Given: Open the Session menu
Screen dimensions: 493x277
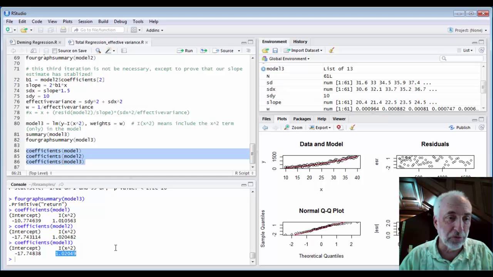Looking at the screenshot, I should 85,22.
